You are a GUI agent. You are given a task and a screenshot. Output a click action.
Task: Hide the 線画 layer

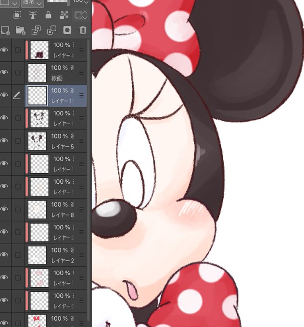pos(4,72)
